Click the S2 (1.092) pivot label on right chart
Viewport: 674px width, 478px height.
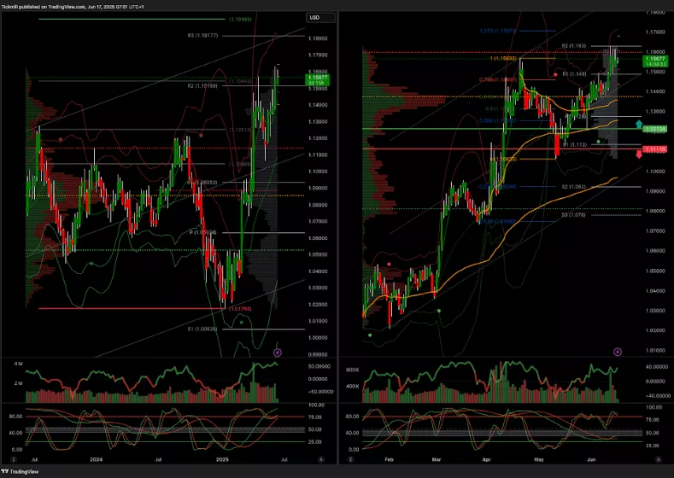pyautogui.click(x=571, y=186)
